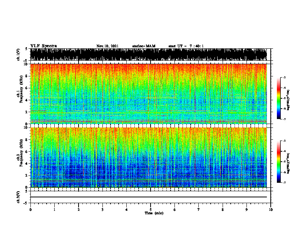Select the "Time (min)" axis label
305x235 pixels.
tap(154, 213)
